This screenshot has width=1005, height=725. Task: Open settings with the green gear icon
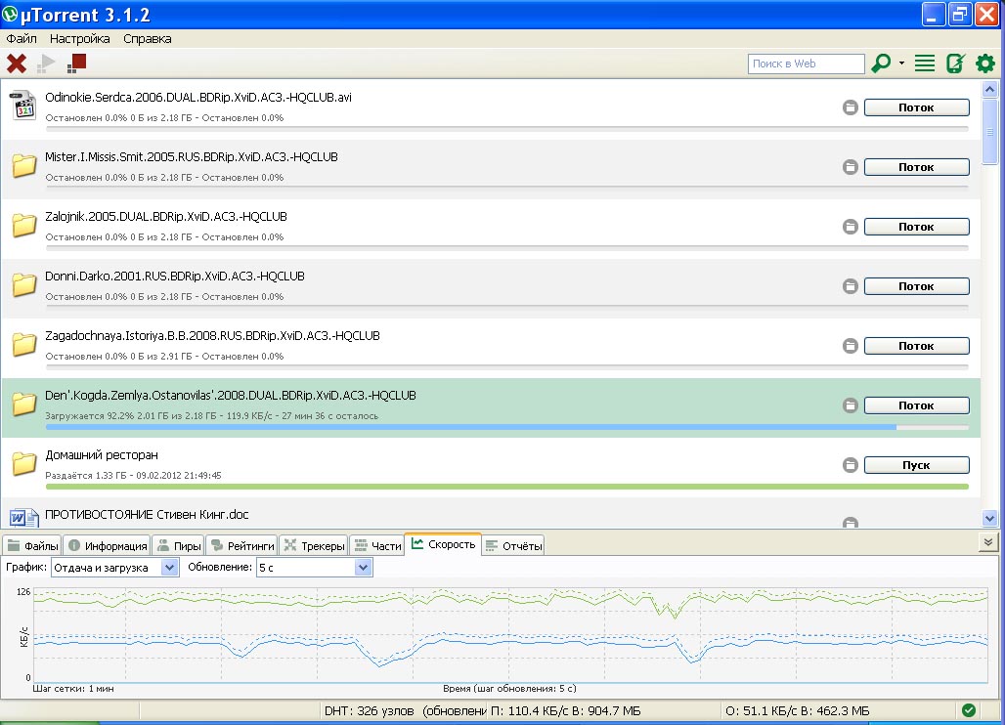[985, 63]
